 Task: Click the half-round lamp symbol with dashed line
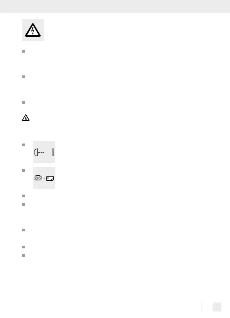click(39, 152)
